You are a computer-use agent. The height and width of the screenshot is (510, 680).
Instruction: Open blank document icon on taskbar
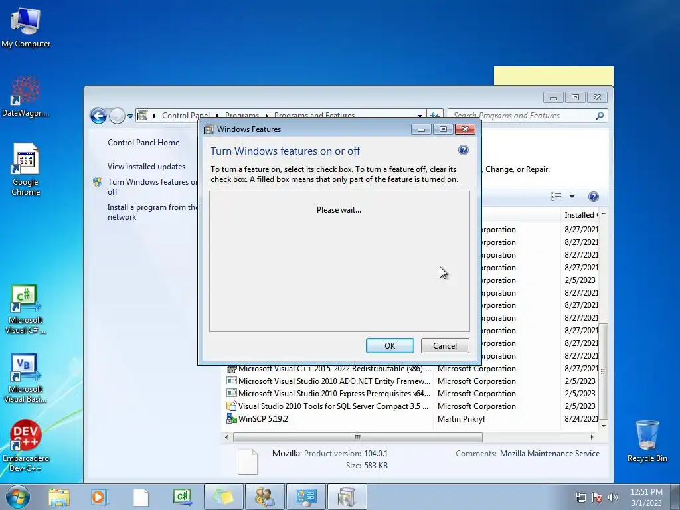[141, 497]
